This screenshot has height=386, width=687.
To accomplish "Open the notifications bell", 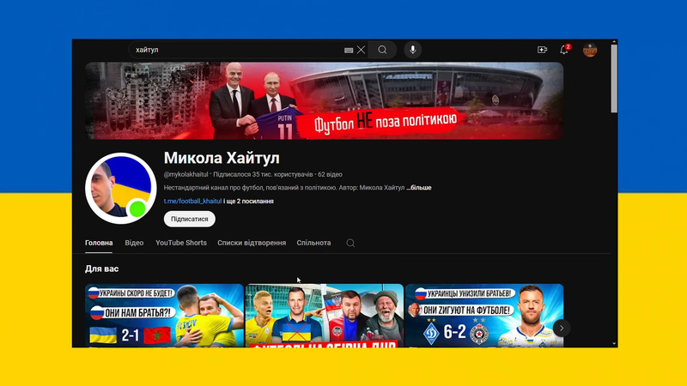I will [x=564, y=50].
